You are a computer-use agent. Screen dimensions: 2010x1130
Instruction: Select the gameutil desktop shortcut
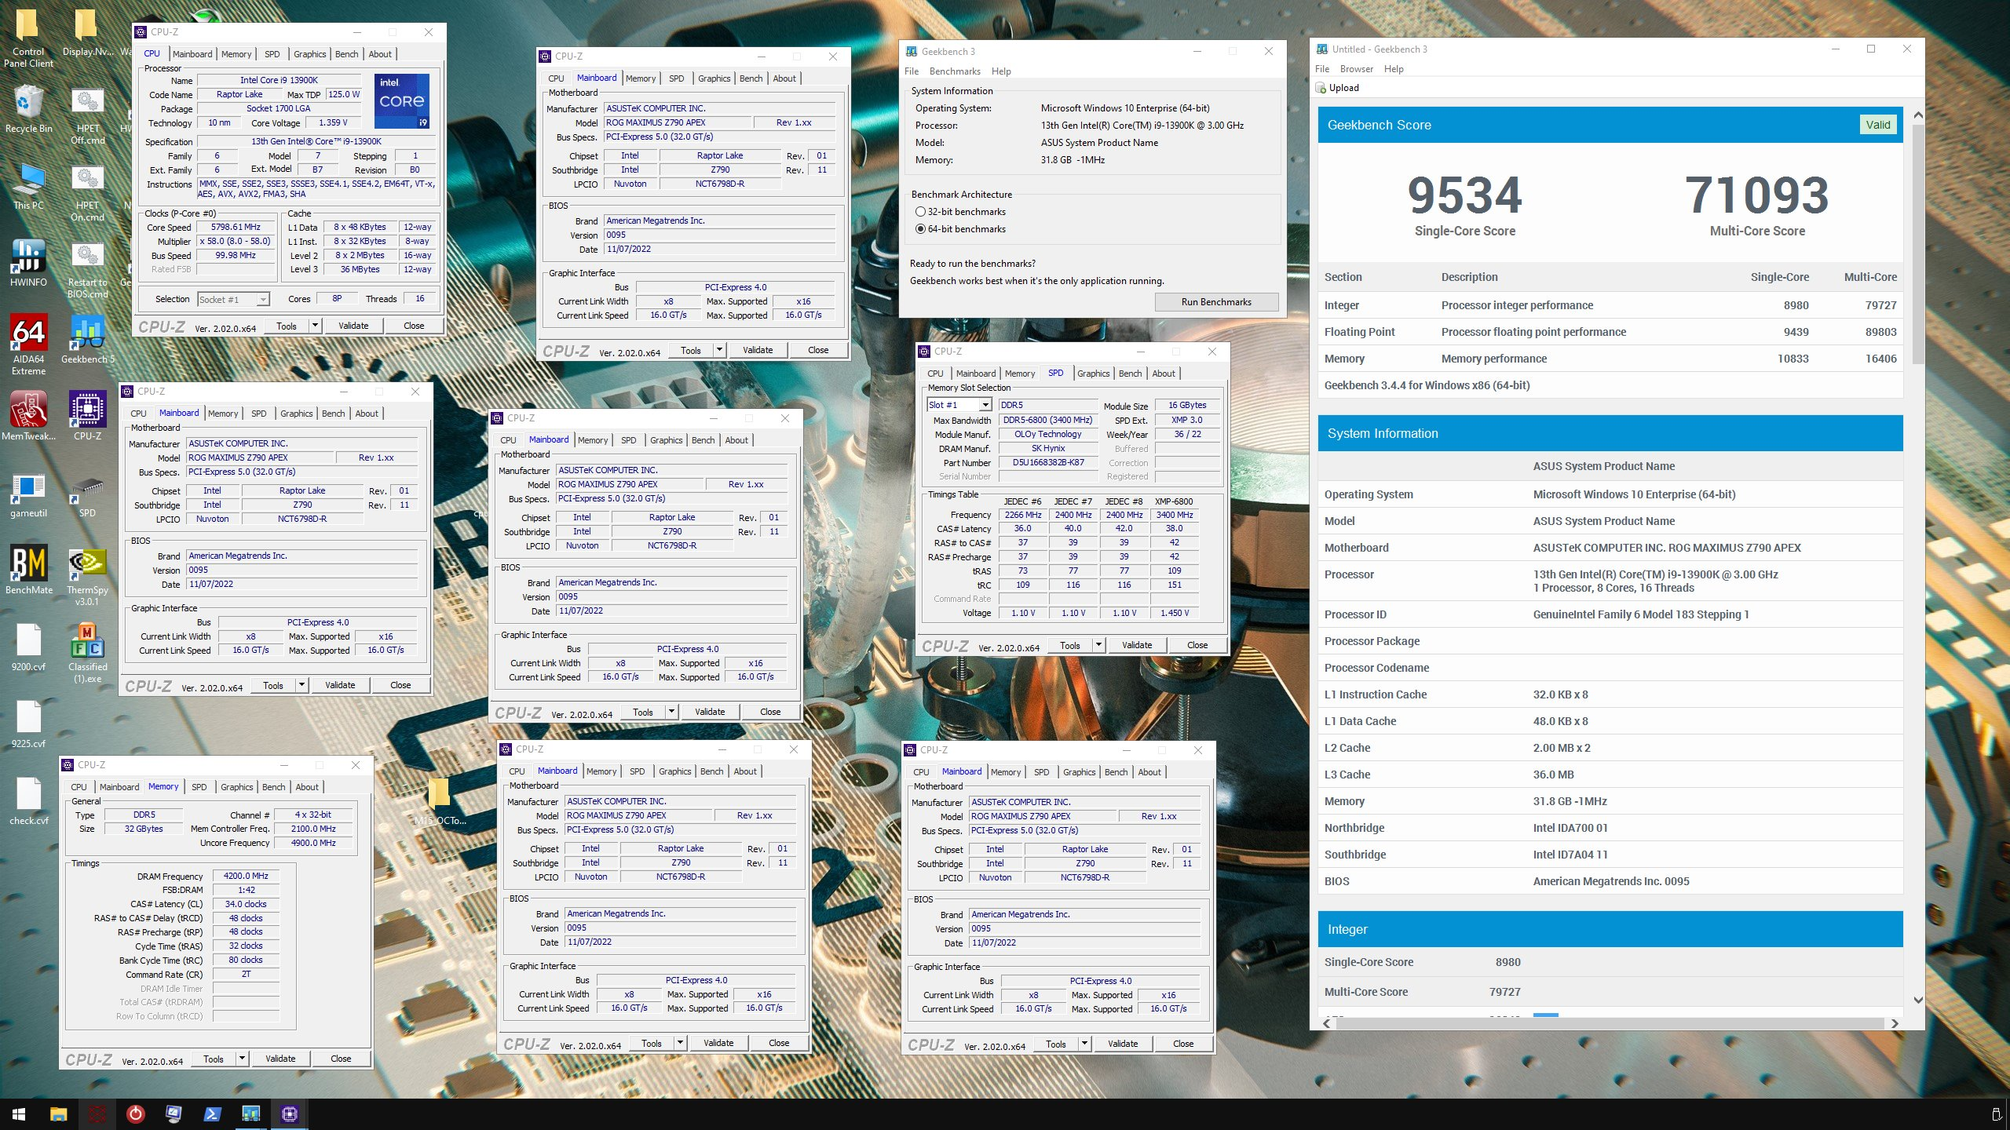pyautogui.click(x=28, y=494)
